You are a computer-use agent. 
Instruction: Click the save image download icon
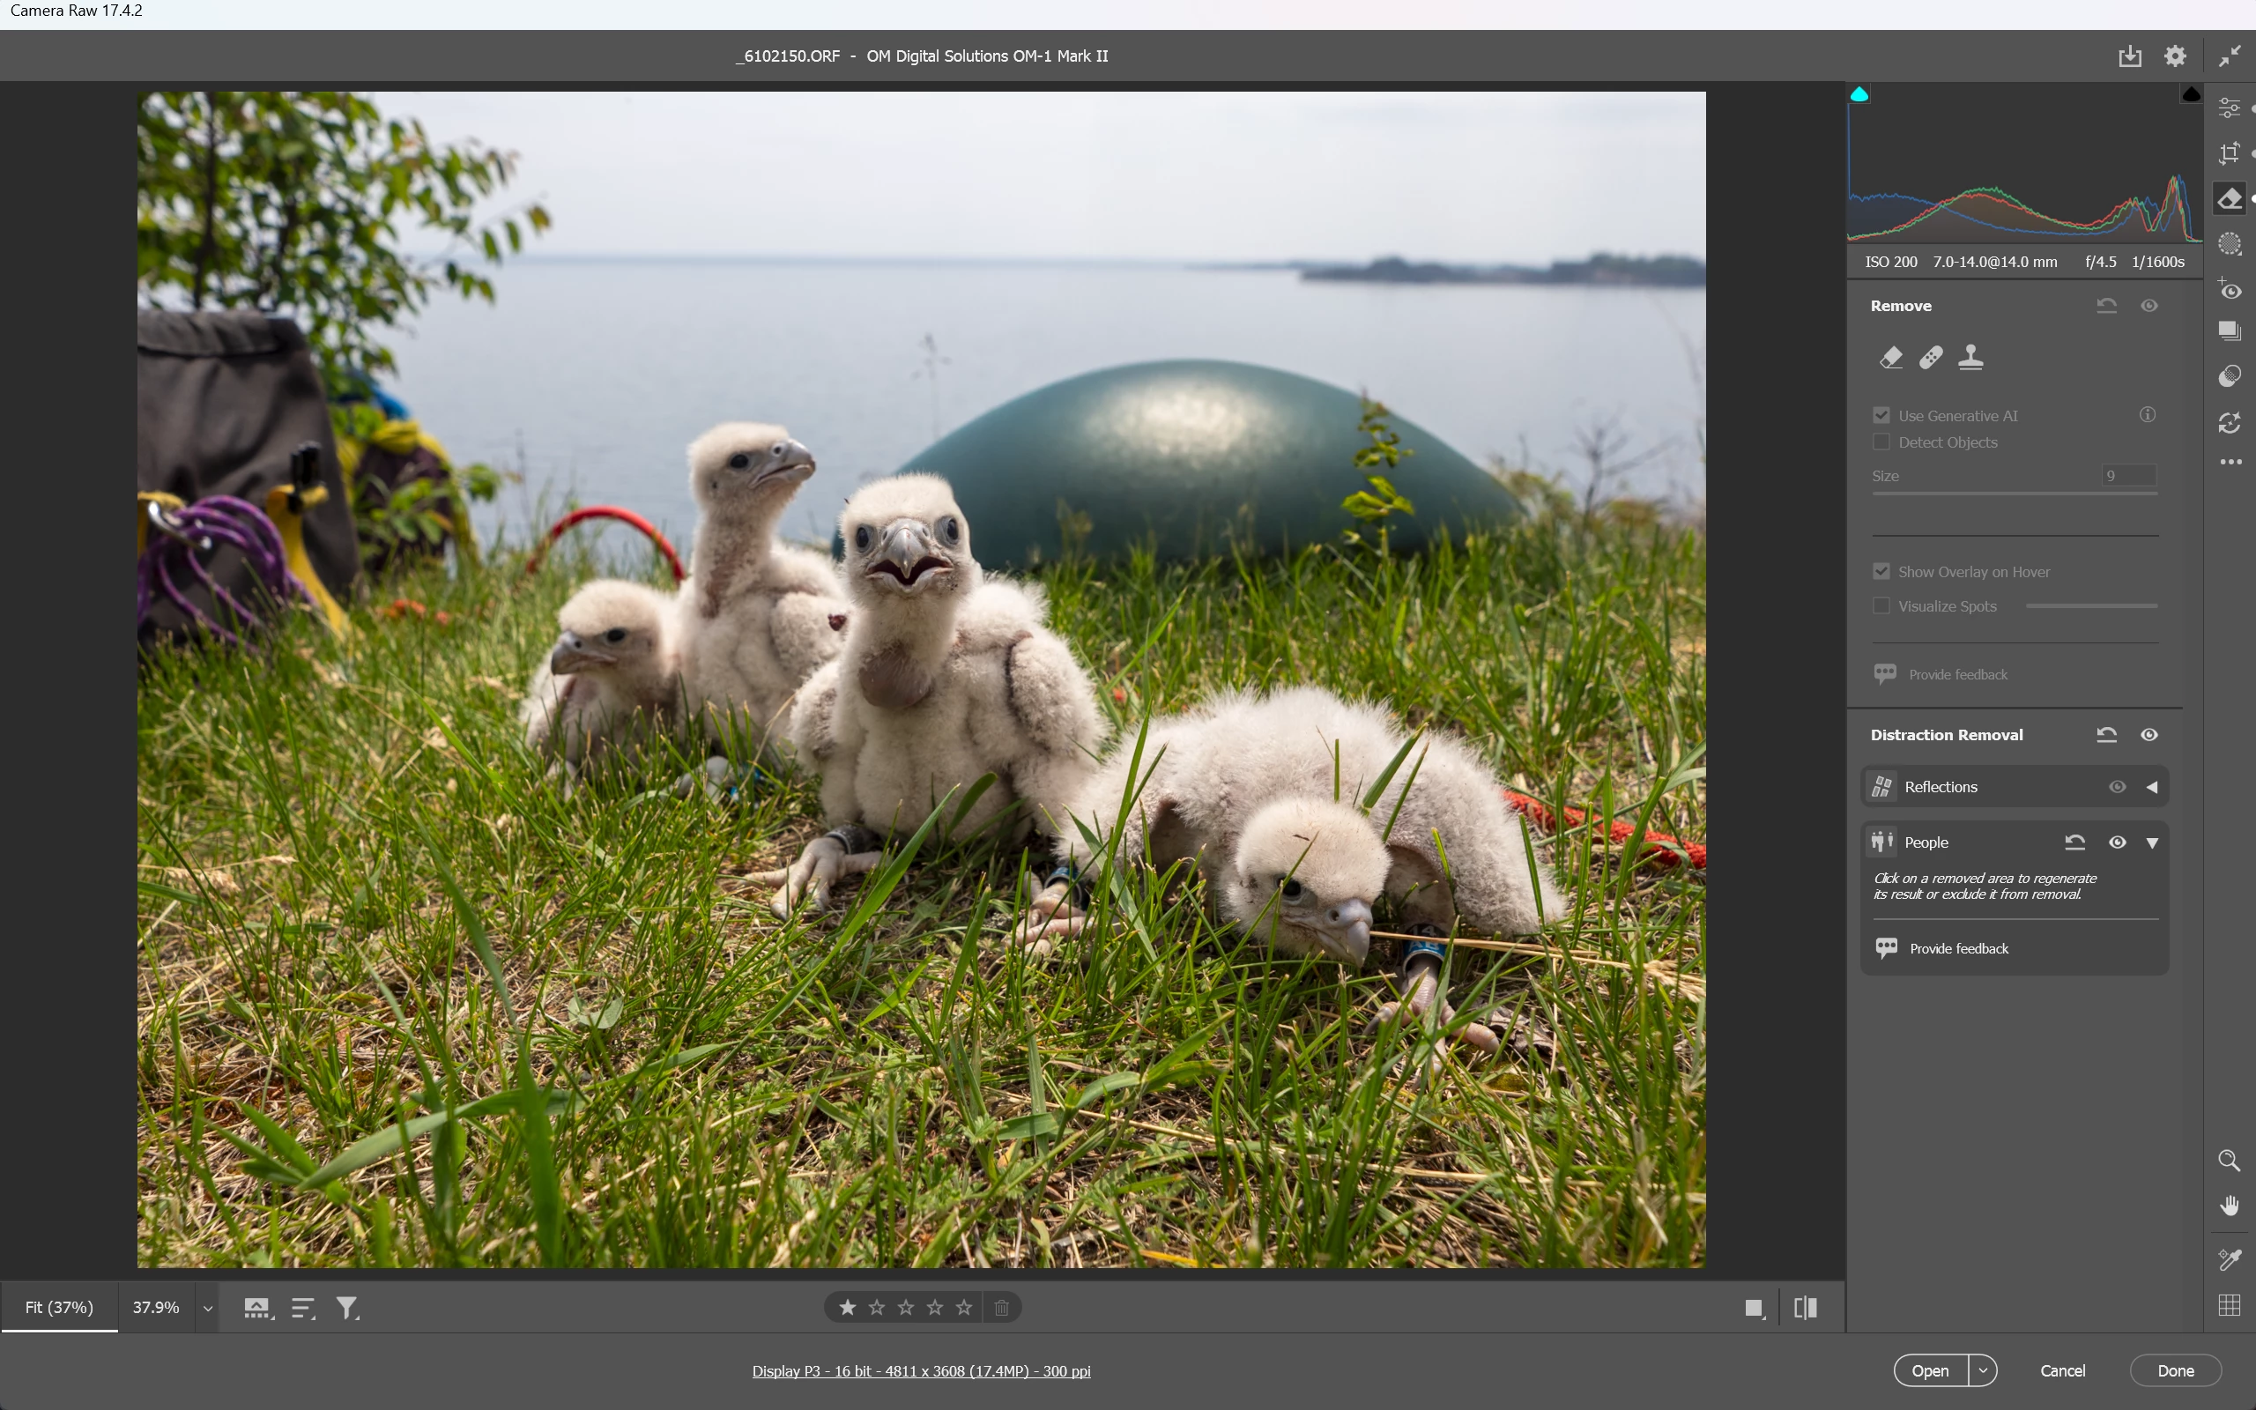[x=2129, y=56]
